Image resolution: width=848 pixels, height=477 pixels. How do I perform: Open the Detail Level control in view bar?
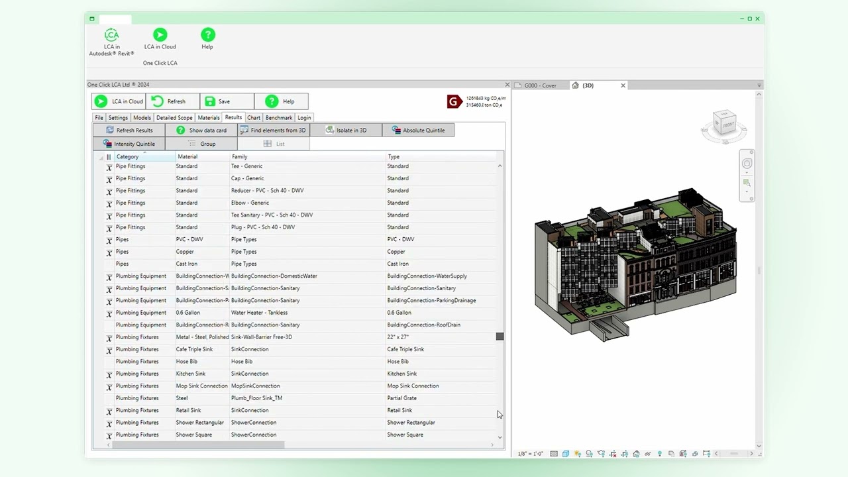[x=554, y=454]
